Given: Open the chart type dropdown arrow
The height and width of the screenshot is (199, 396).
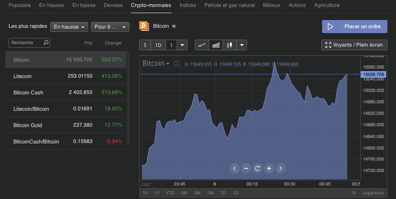Looking at the screenshot, I should pyautogui.click(x=242, y=45).
